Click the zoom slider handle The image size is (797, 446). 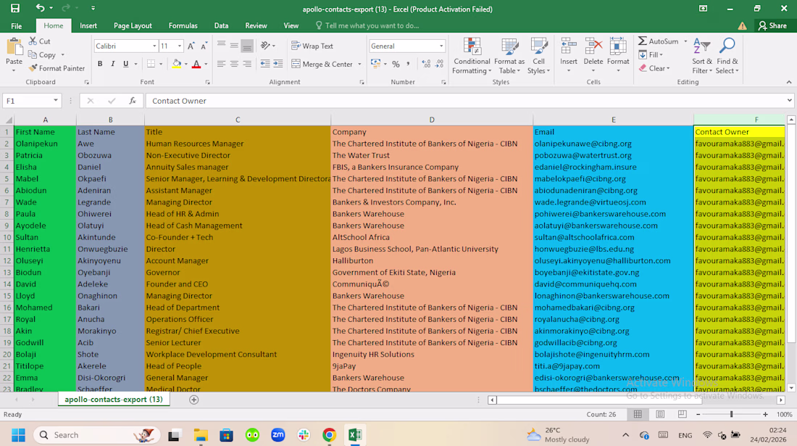pos(732,415)
